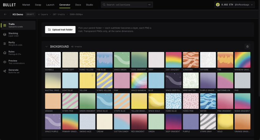Go to Stacking layer order

tap(18, 34)
